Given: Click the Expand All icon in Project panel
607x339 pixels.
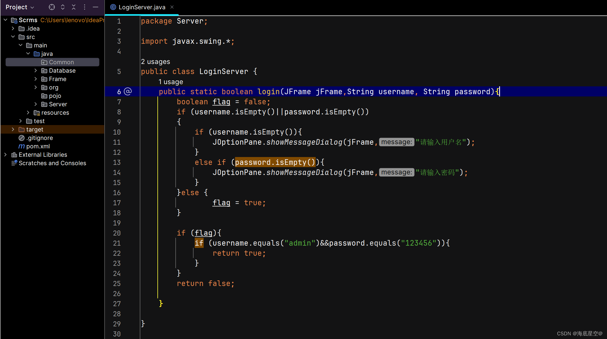Looking at the screenshot, I should pyautogui.click(x=63, y=7).
